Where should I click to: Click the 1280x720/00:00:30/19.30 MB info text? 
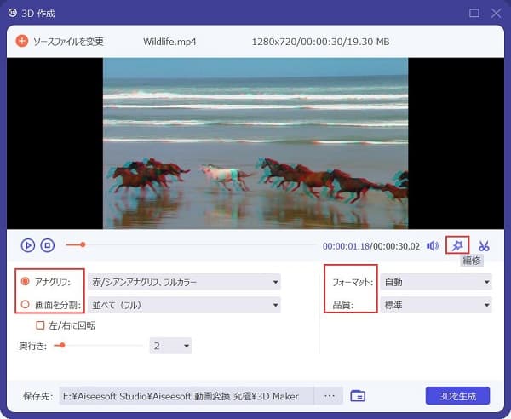coord(321,42)
